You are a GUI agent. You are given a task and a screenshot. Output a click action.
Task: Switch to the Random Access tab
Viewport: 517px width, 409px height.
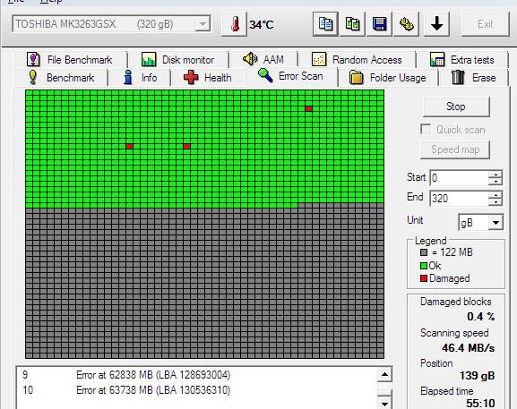(x=357, y=60)
